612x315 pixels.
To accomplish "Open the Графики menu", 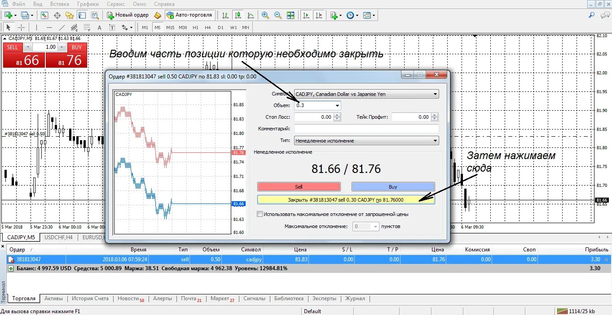I will tap(88, 4).
